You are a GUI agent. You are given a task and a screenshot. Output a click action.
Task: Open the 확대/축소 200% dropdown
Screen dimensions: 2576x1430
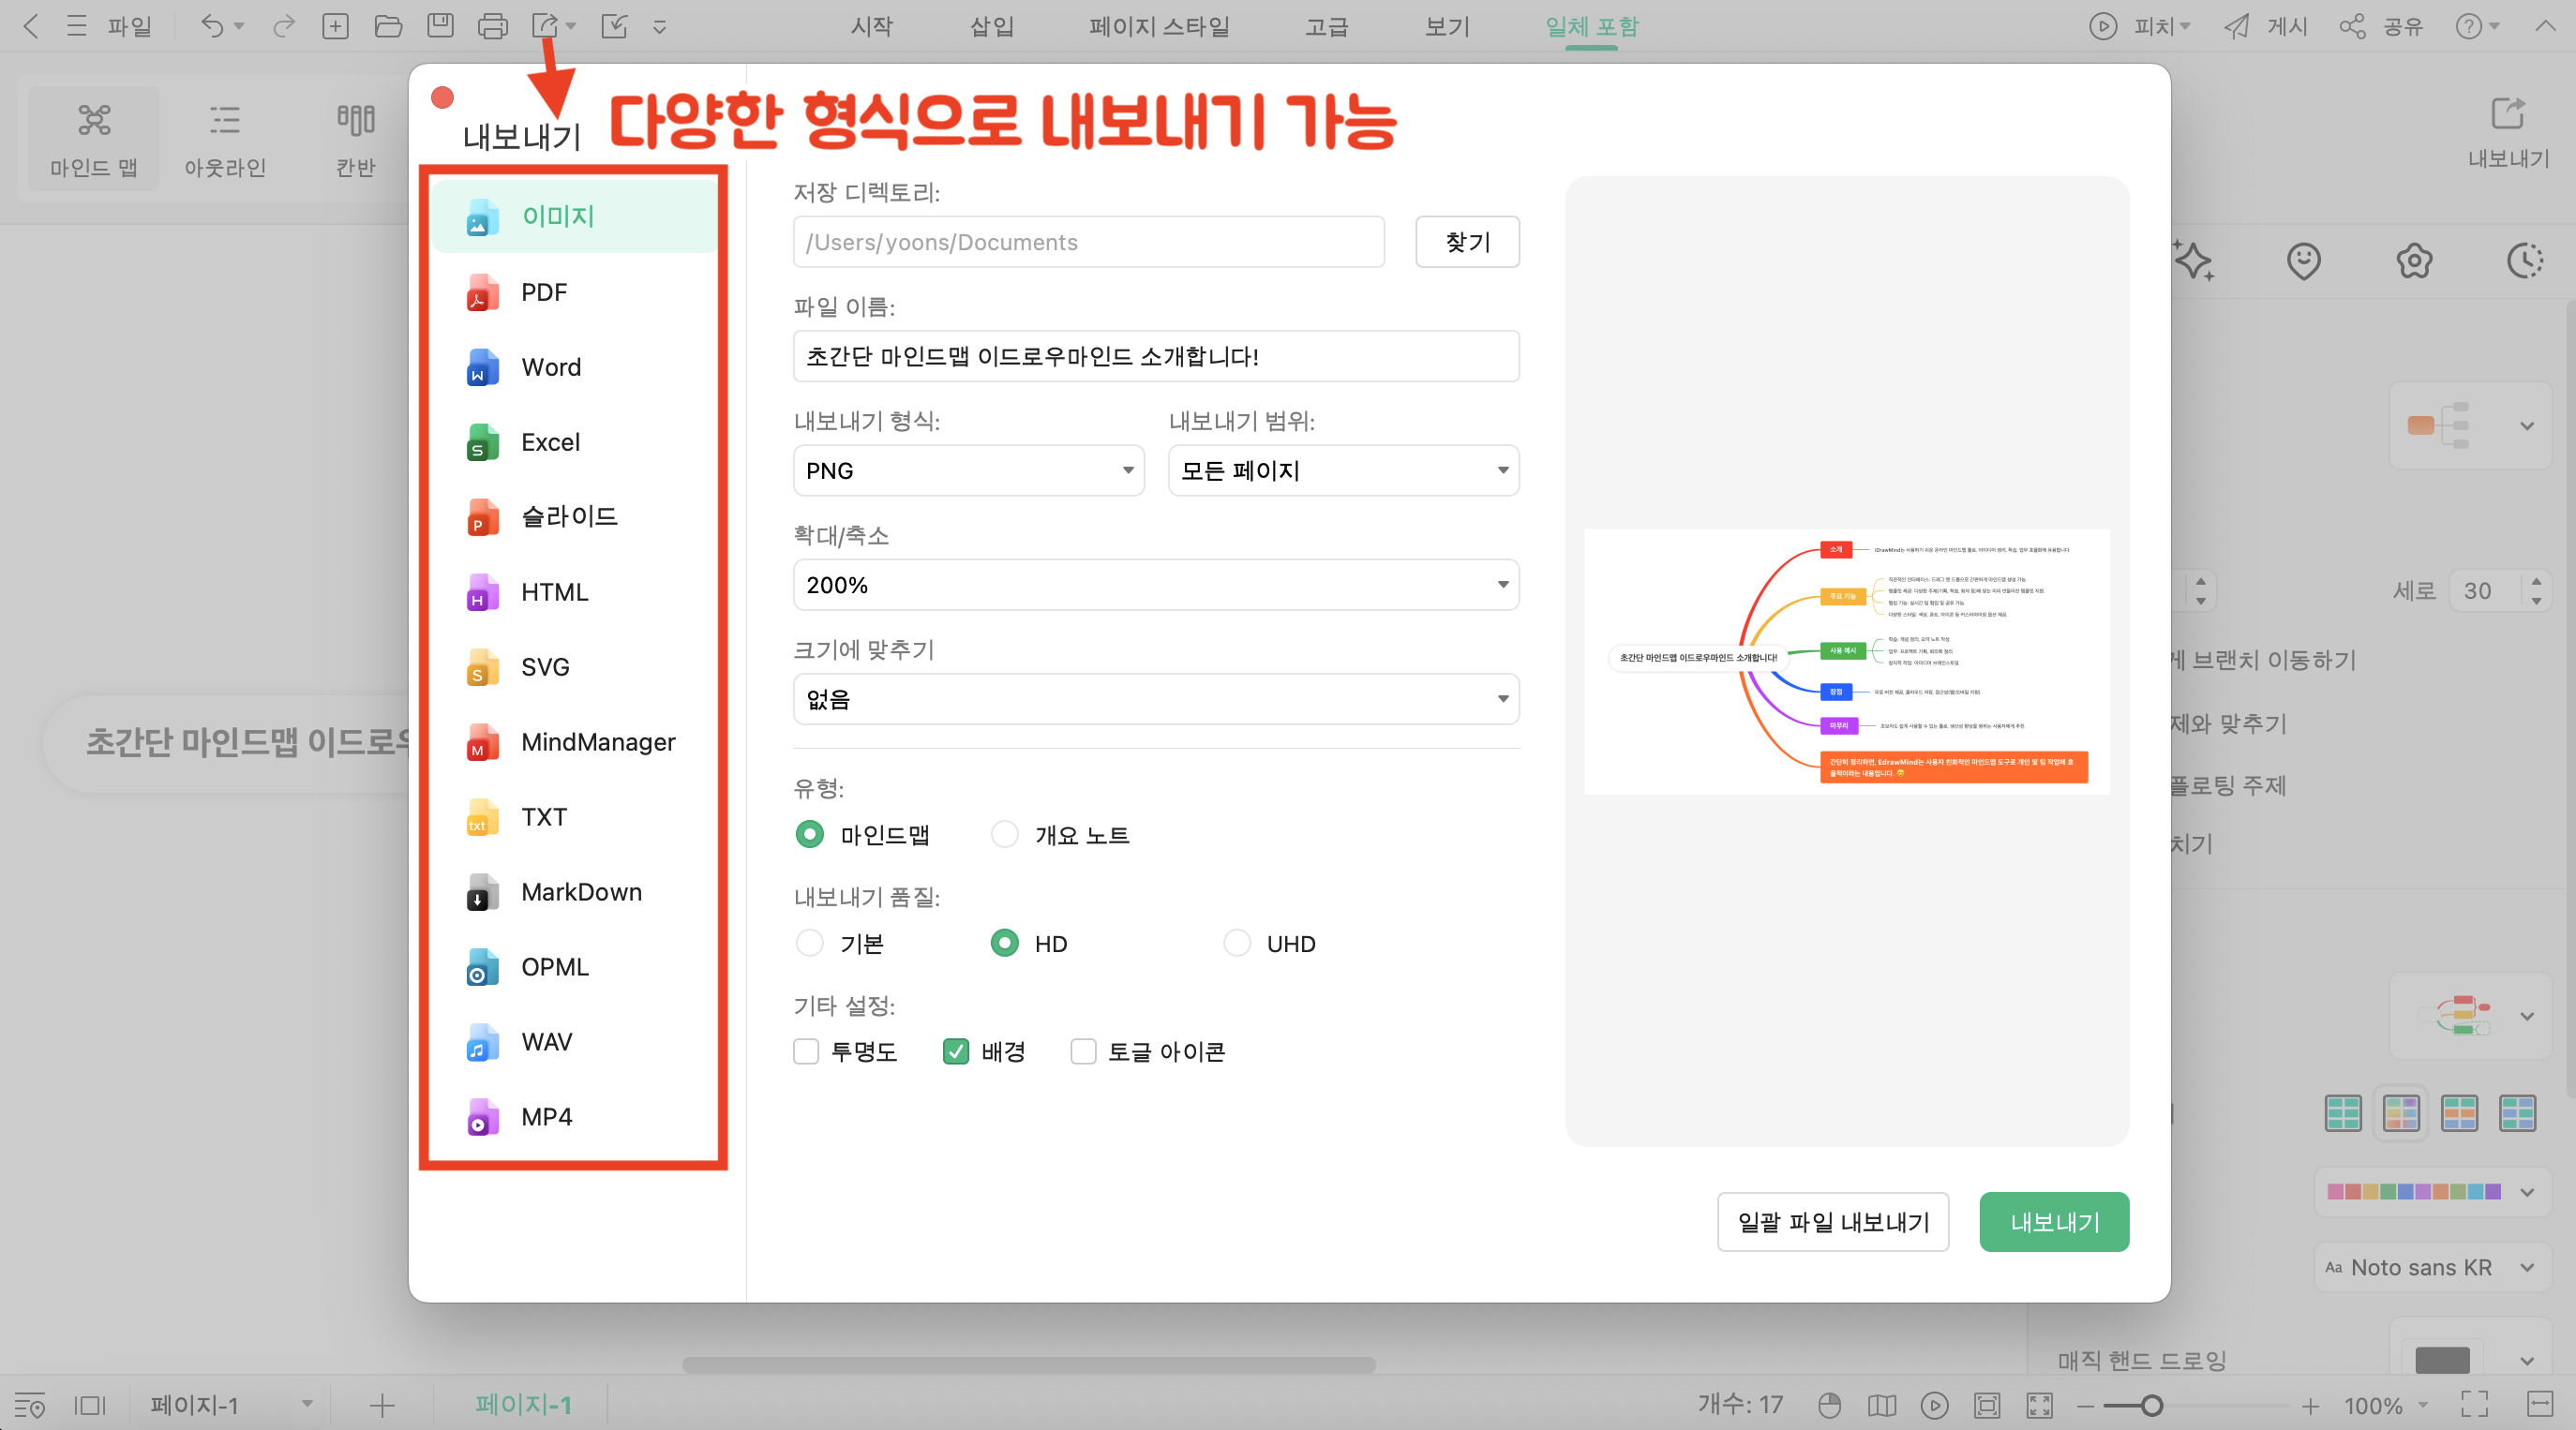(1156, 585)
